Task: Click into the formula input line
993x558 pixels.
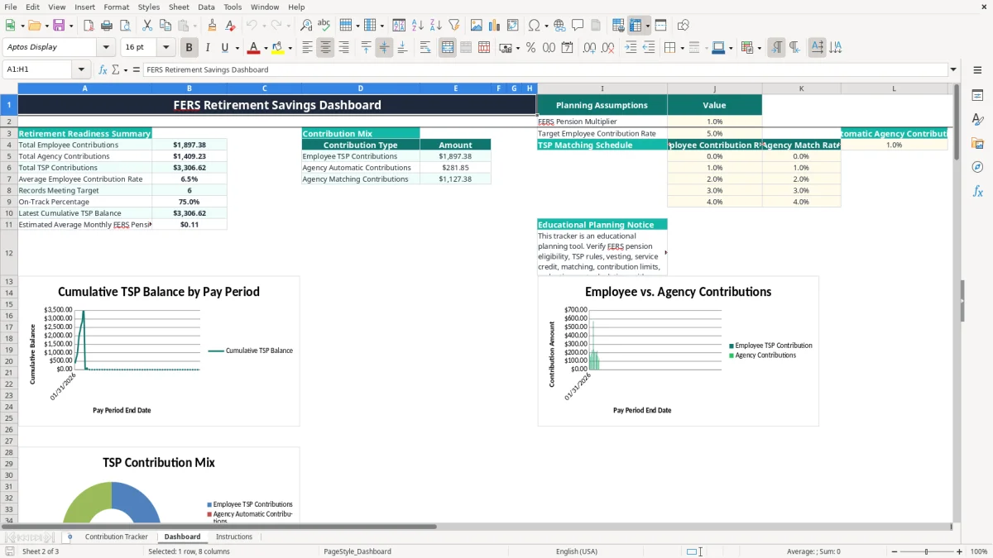Action: tap(544, 70)
